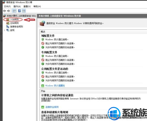Toggle action pane toolbar icon
147x121 pixels.
(x=24, y=11)
